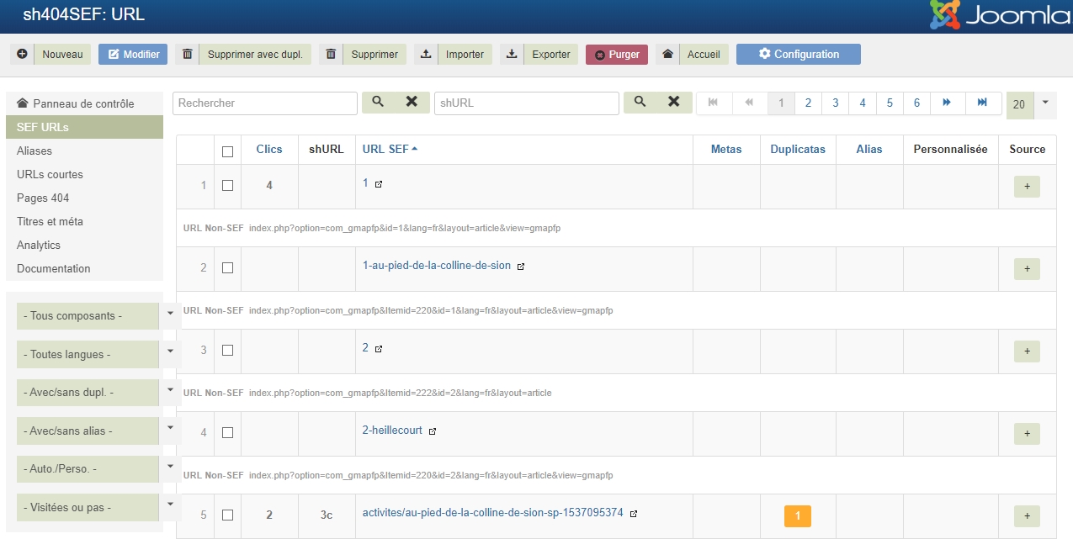Click the Accueil home icon

tap(667, 54)
